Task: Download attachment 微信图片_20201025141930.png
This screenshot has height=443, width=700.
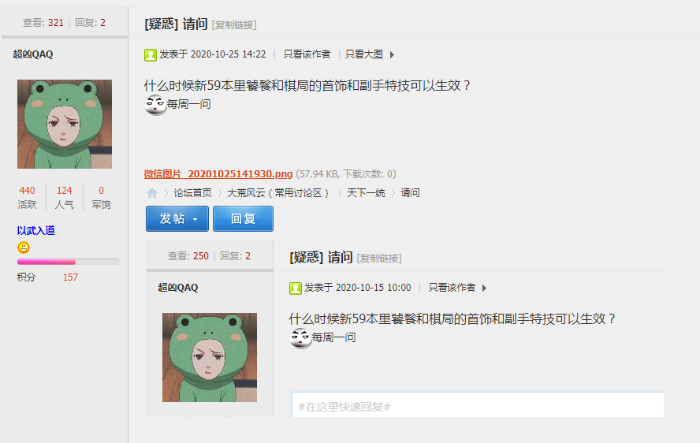Action: coord(218,173)
